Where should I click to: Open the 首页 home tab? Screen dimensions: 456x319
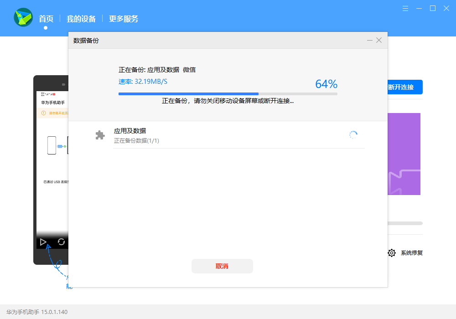(46, 19)
